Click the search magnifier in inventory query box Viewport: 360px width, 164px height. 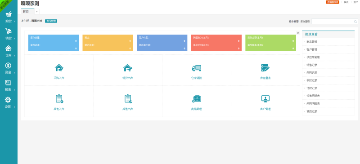click(355, 22)
